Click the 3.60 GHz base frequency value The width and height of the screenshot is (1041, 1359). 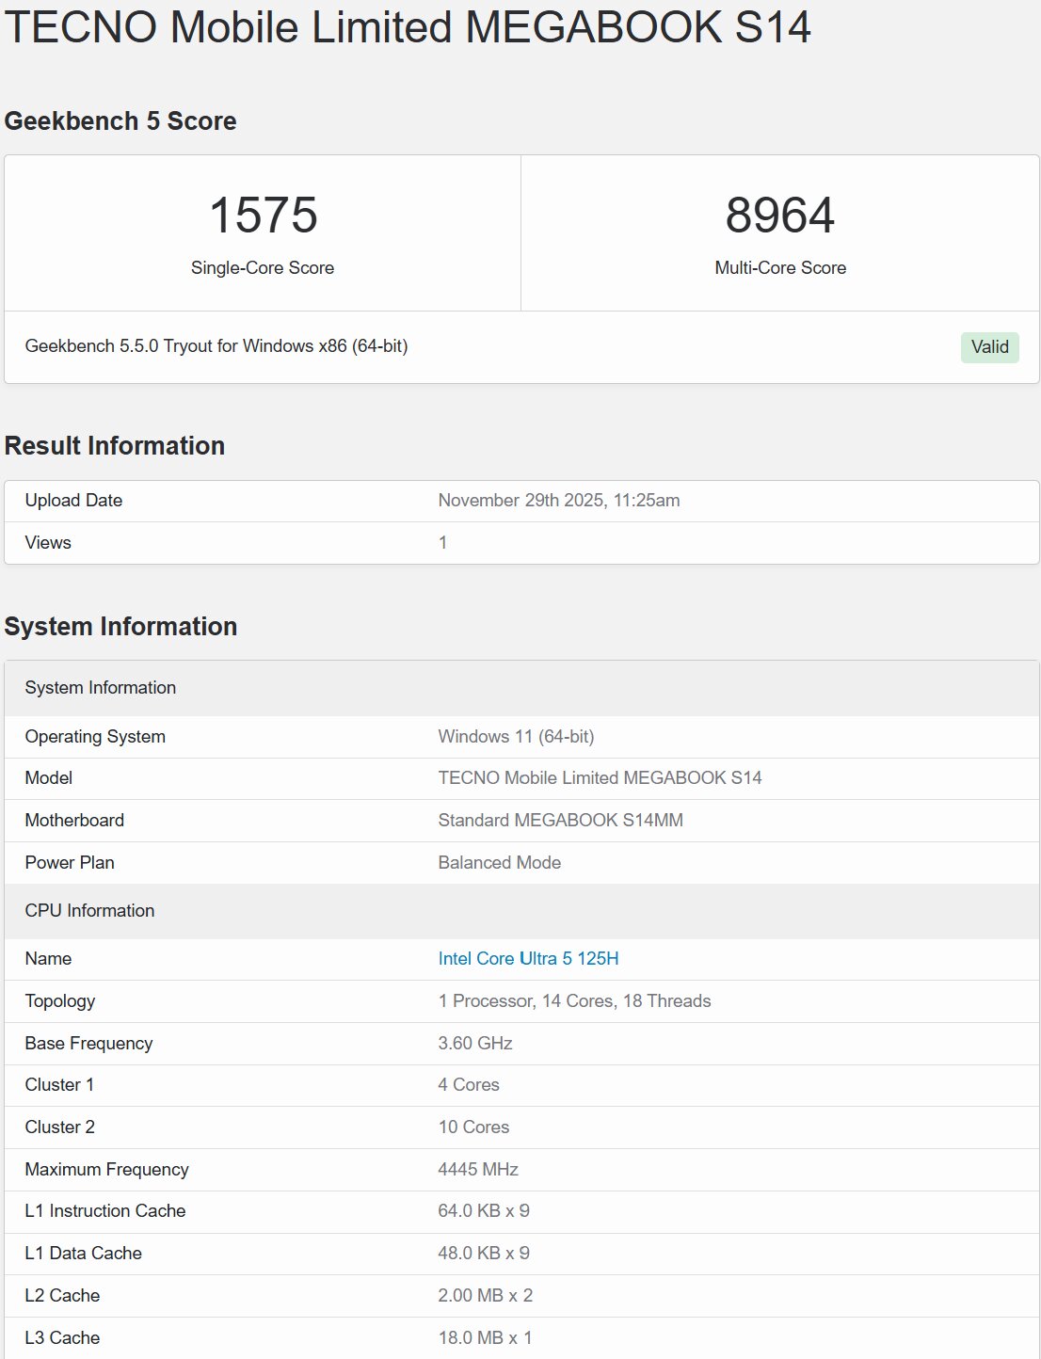[x=474, y=1044]
